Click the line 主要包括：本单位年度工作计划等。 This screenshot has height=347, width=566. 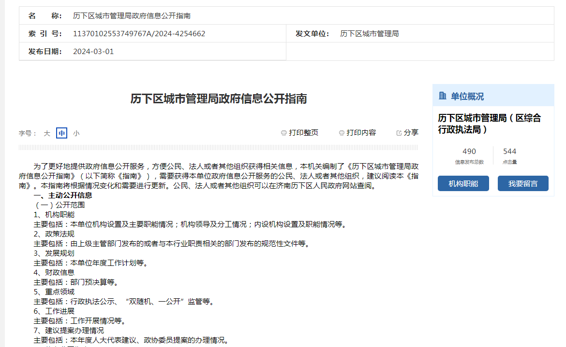pyautogui.click(x=91, y=263)
